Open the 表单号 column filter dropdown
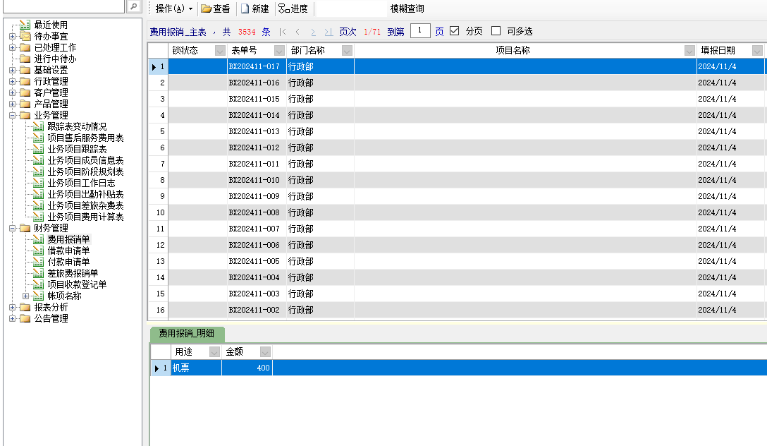Screen dimensions: 767x446 point(278,51)
